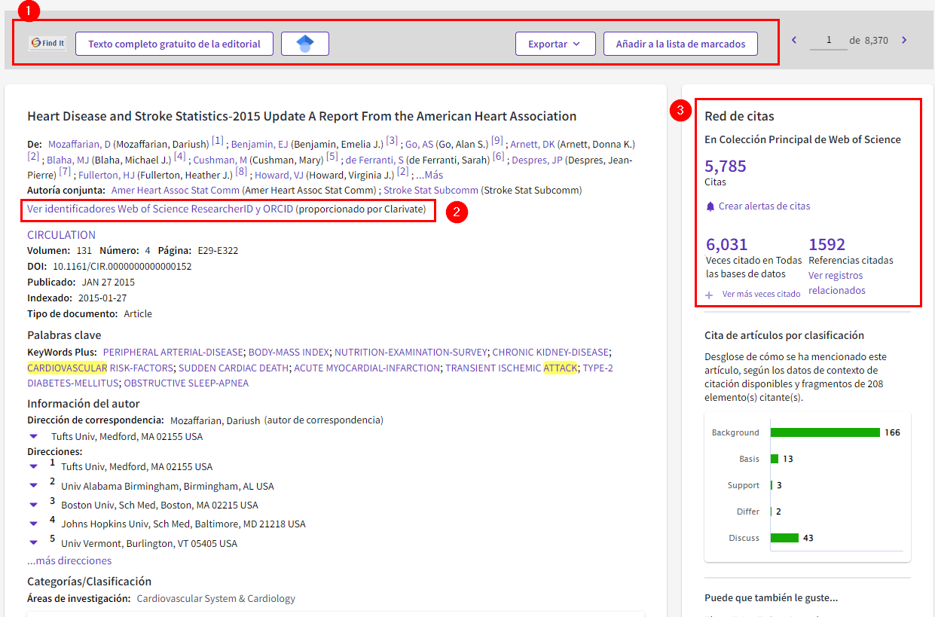This screenshot has width=935, height=617.
Task: Click keyword NUTRITION-EXAMINATION-SURVEY
Action: (411, 352)
